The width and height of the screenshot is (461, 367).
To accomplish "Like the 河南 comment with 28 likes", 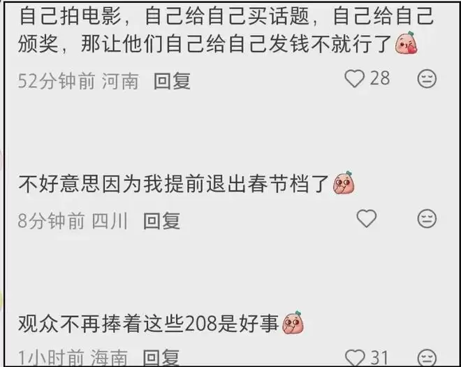I will (355, 79).
